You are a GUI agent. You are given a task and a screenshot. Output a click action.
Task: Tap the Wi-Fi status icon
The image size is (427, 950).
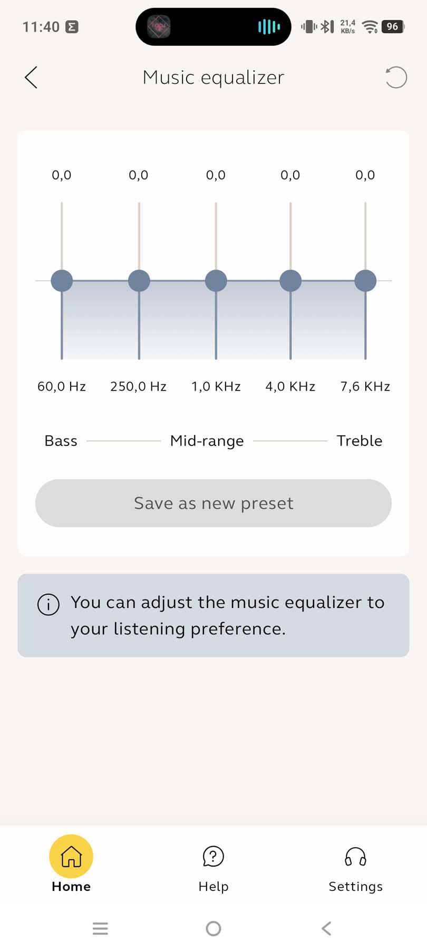click(x=371, y=27)
